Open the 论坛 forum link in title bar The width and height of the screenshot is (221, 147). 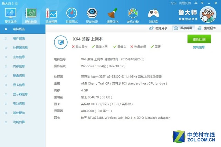(x=173, y=3)
